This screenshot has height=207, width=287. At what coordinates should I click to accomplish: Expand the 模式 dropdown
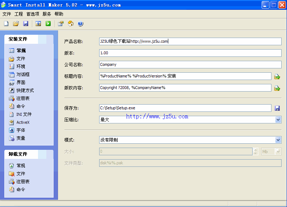[x=278, y=140]
